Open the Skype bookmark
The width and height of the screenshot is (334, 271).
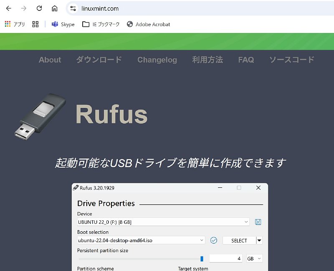click(63, 24)
